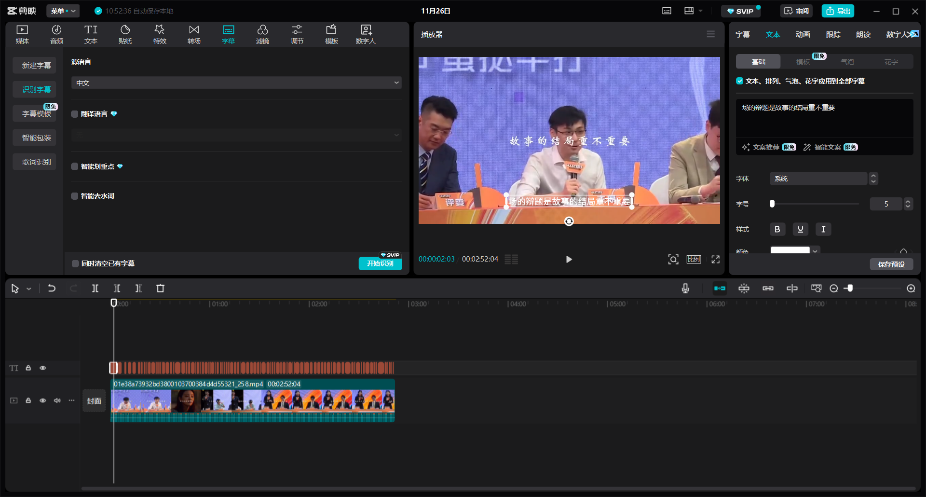Click the 开始识别 button
This screenshot has height=497, width=926.
click(381, 263)
